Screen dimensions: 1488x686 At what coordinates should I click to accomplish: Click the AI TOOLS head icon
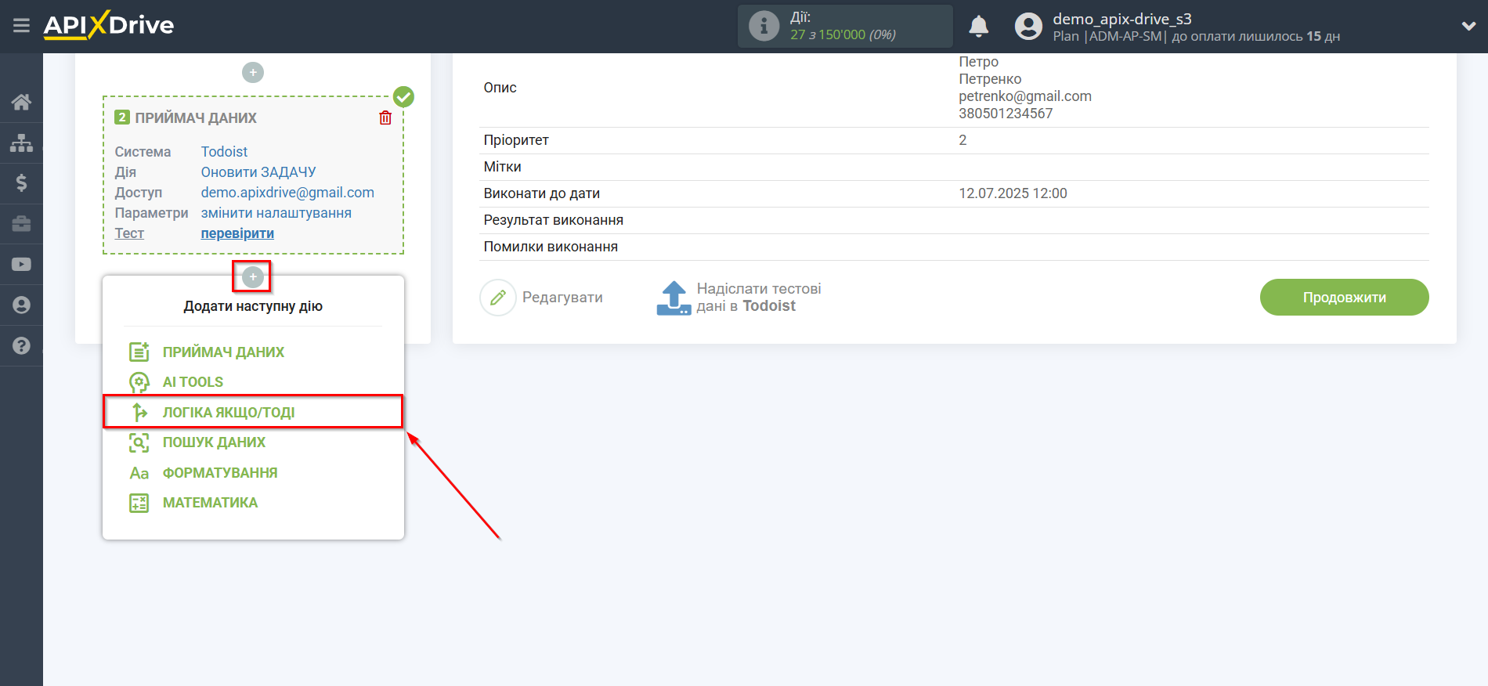(x=139, y=382)
